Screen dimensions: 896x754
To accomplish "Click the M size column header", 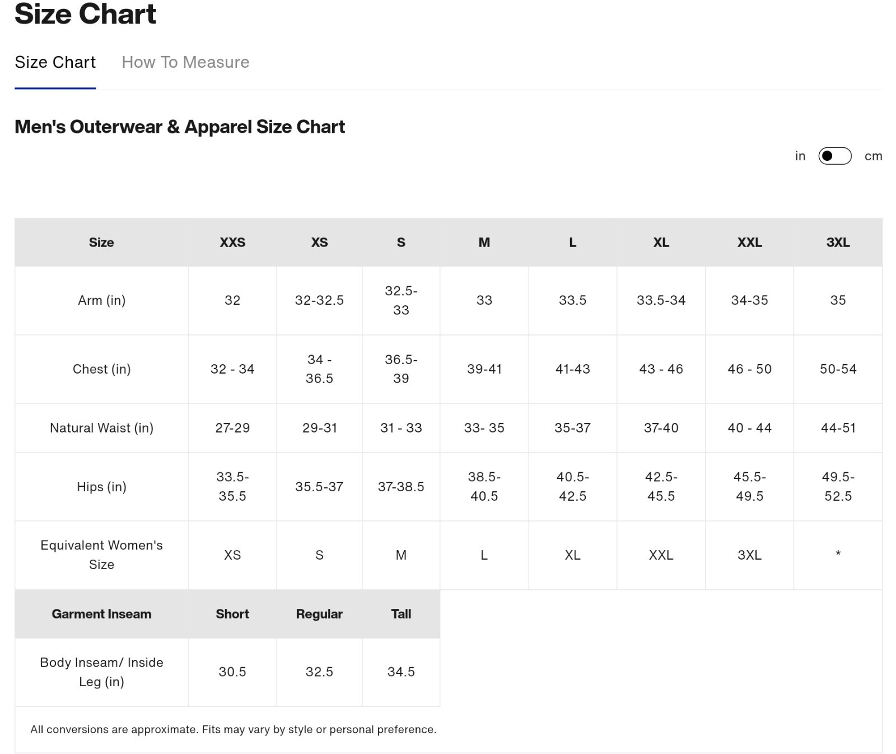I will point(484,243).
